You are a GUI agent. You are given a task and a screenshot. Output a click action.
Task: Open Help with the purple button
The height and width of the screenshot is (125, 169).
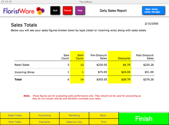(x=80, y=11)
